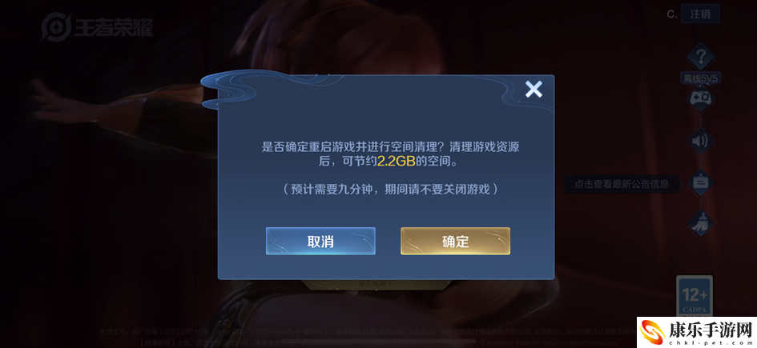Click the 王者荣耀 game logo
Screen dimensions: 757x348
(x=97, y=26)
